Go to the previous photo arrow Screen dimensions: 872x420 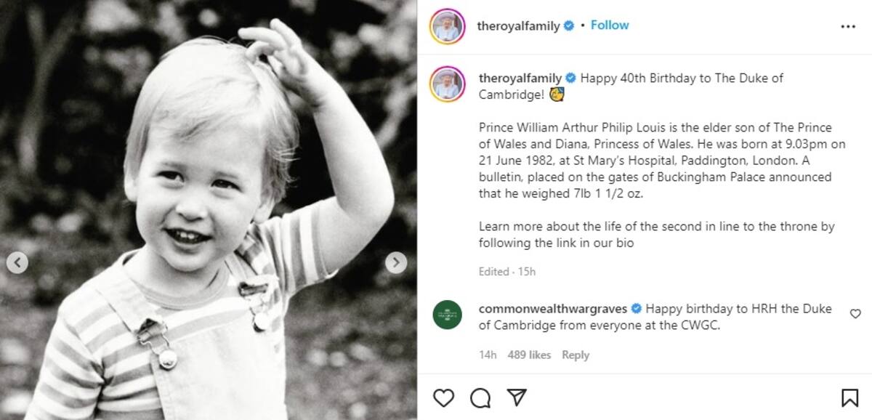click(x=17, y=262)
